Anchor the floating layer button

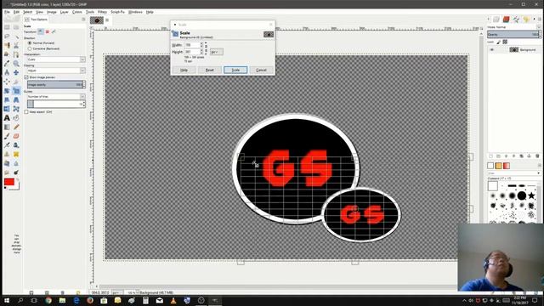click(530, 156)
